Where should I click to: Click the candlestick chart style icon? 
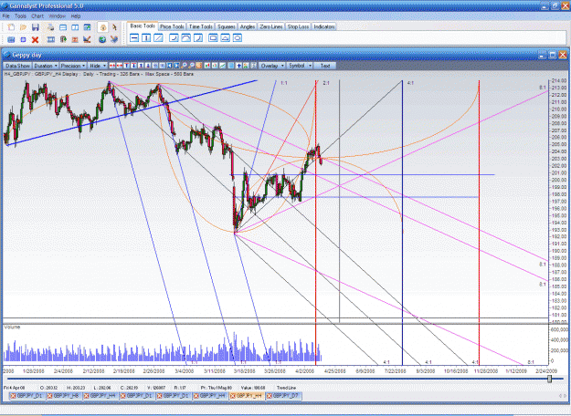(x=207, y=66)
